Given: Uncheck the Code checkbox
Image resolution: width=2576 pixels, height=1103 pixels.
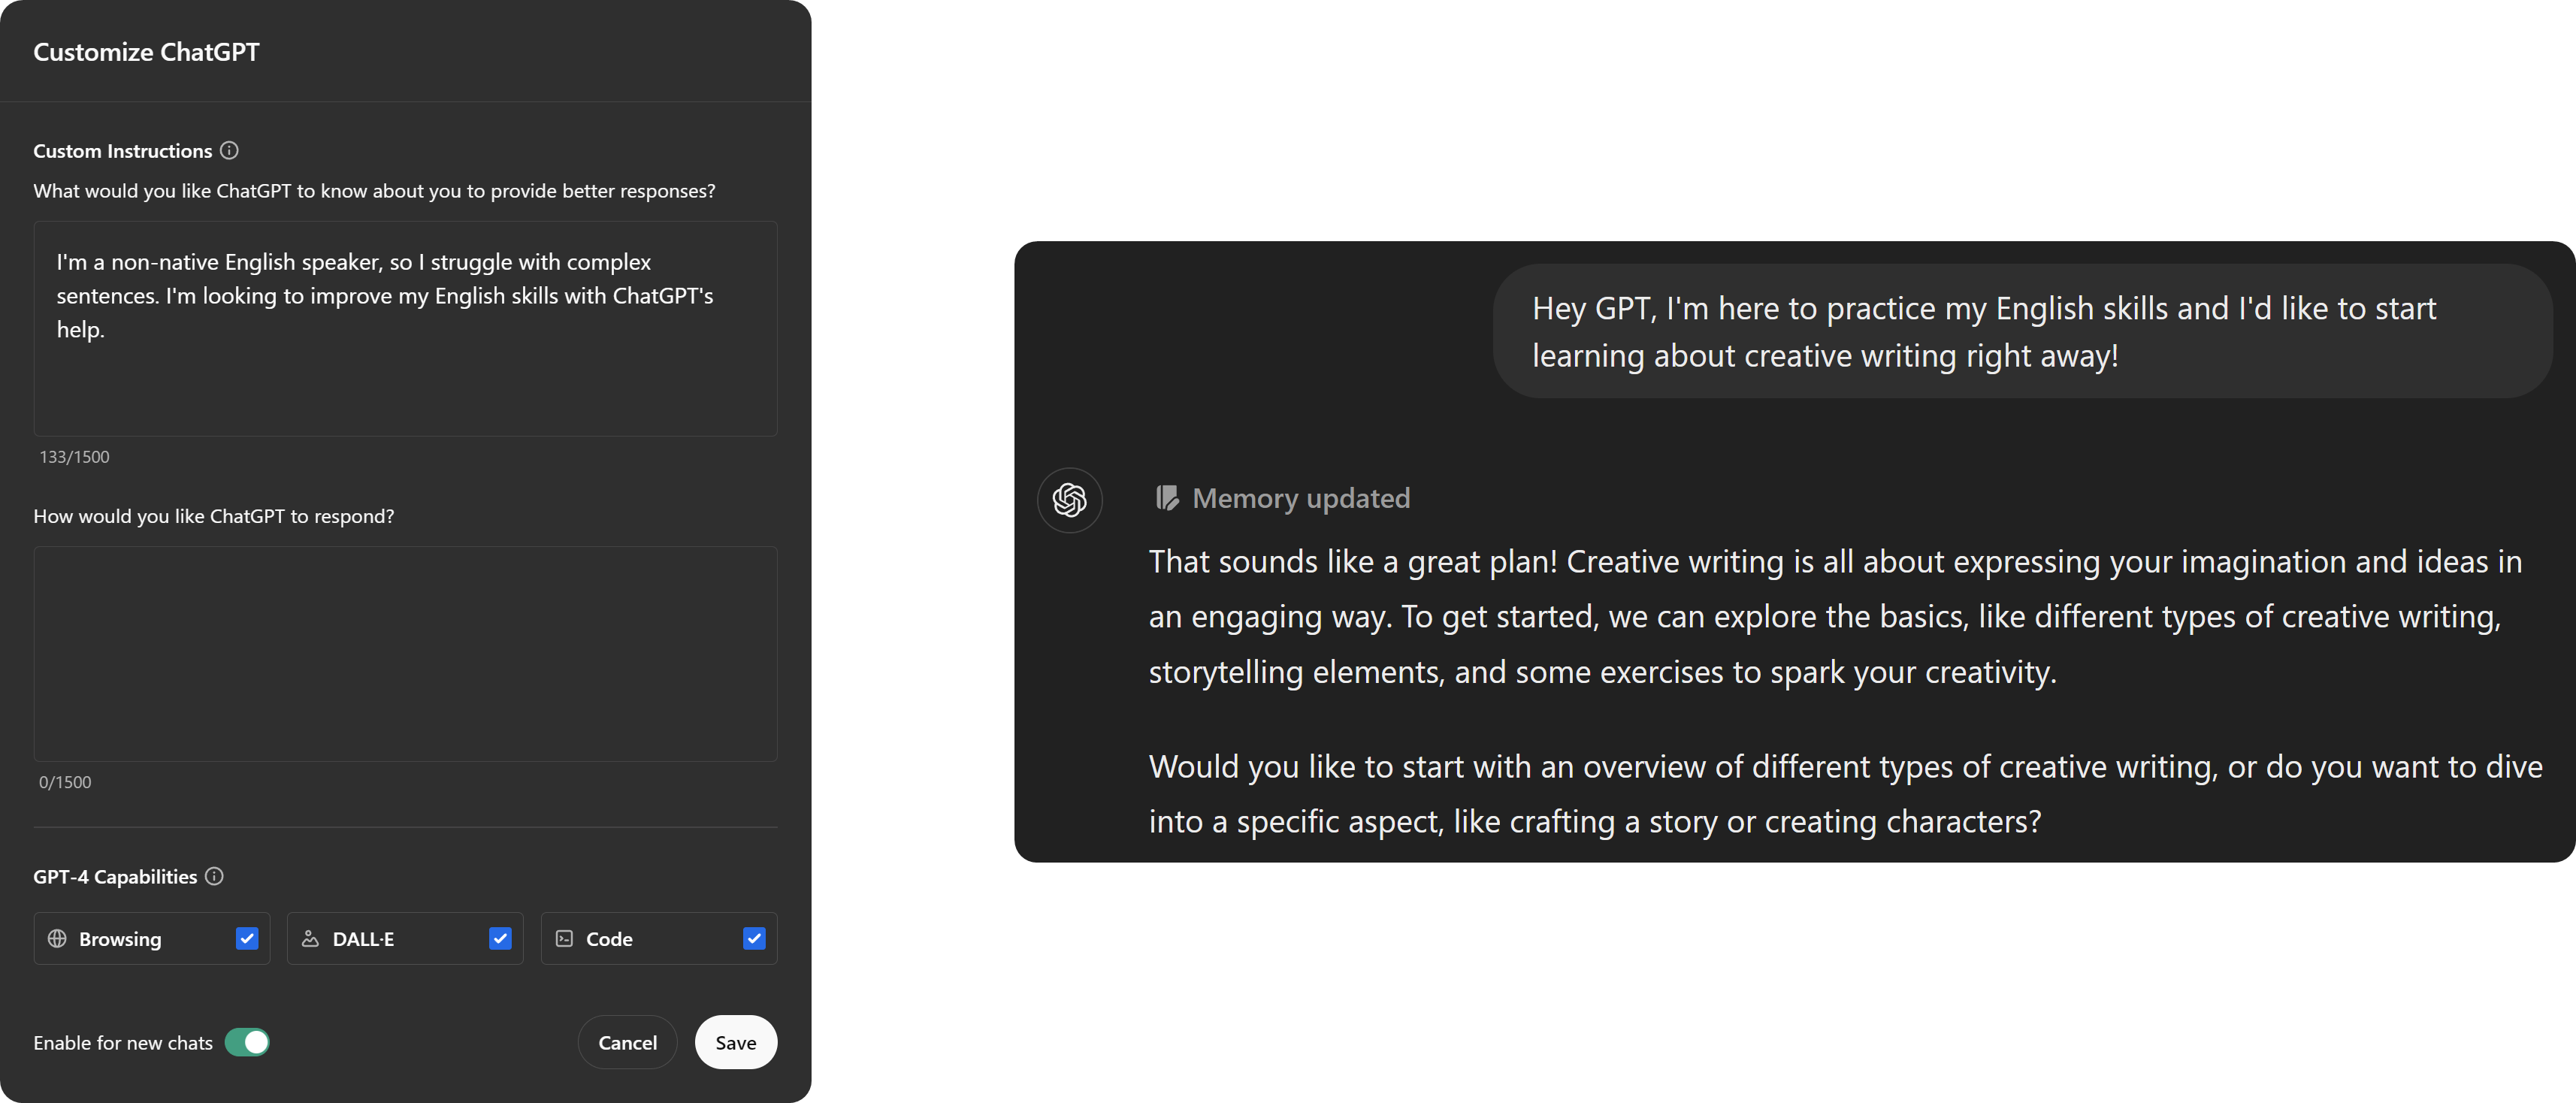Looking at the screenshot, I should 755,938.
